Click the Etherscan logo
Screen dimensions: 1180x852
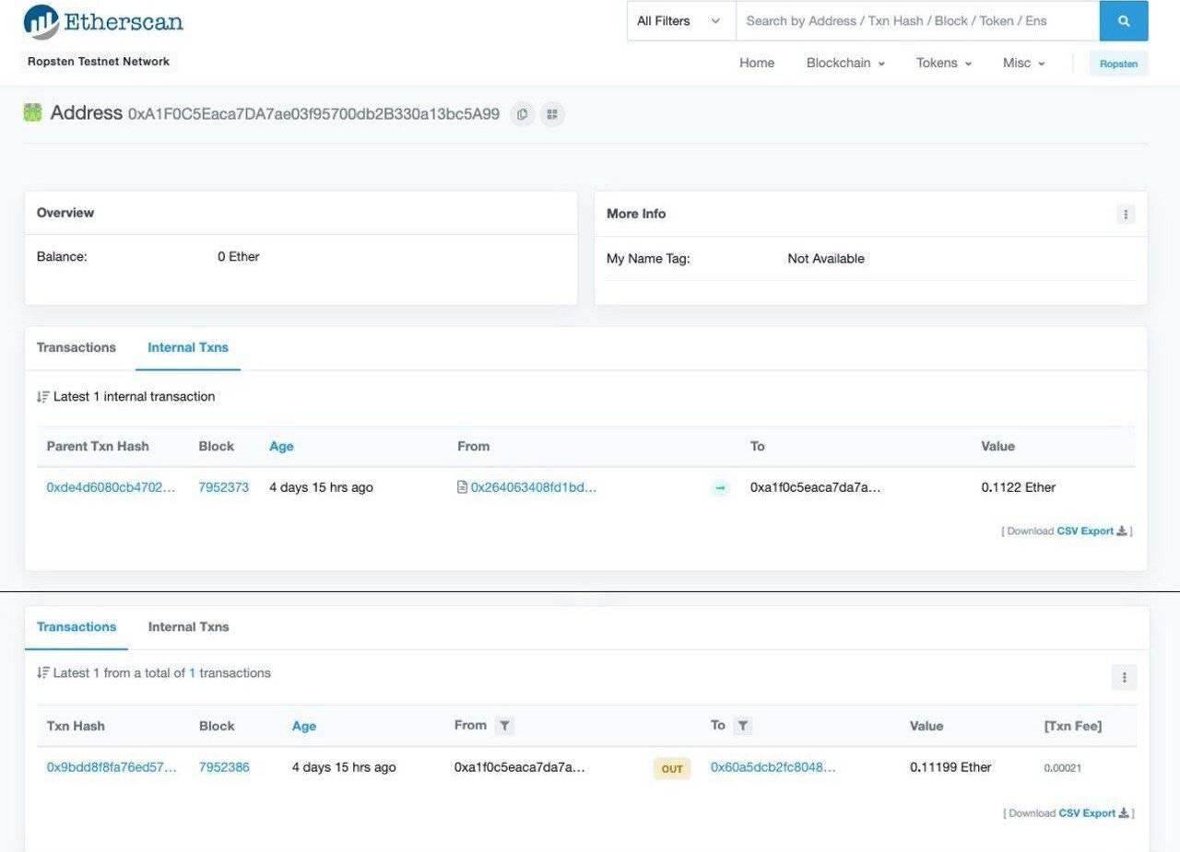[x=103, y=22]
